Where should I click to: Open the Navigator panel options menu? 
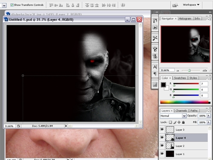pyautogui.click(x=209, y=19)
